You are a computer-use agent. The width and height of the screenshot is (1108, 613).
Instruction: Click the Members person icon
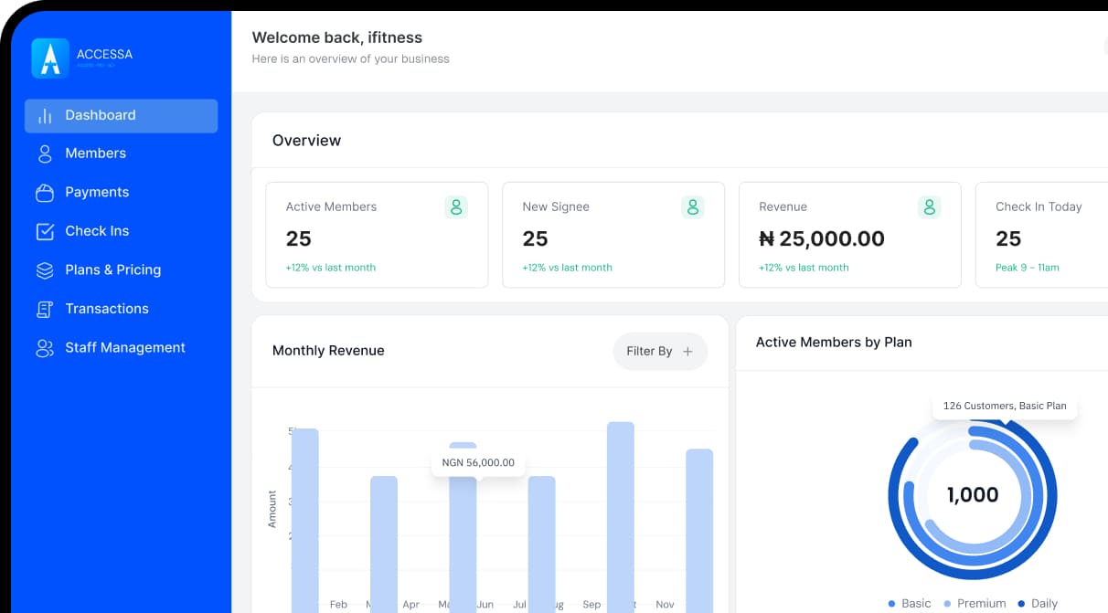(45, 154)
